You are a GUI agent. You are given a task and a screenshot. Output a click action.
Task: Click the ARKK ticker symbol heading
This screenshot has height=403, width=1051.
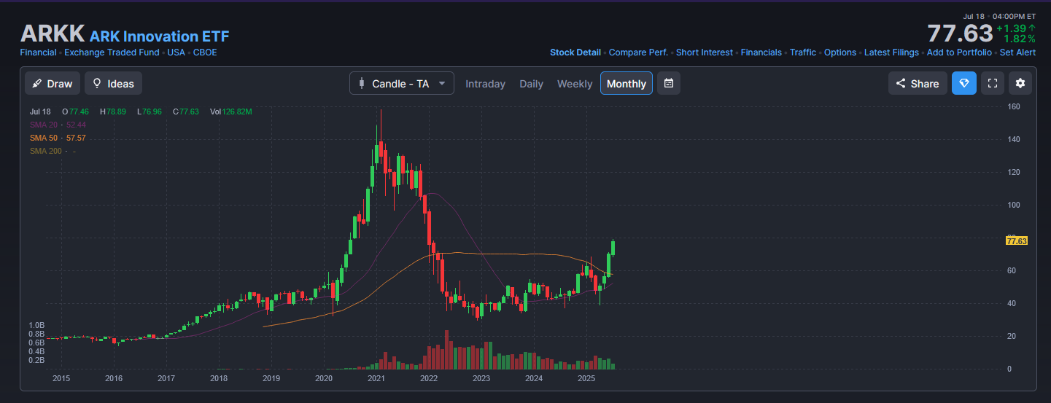pyautogui.click(x=53, y=34)
